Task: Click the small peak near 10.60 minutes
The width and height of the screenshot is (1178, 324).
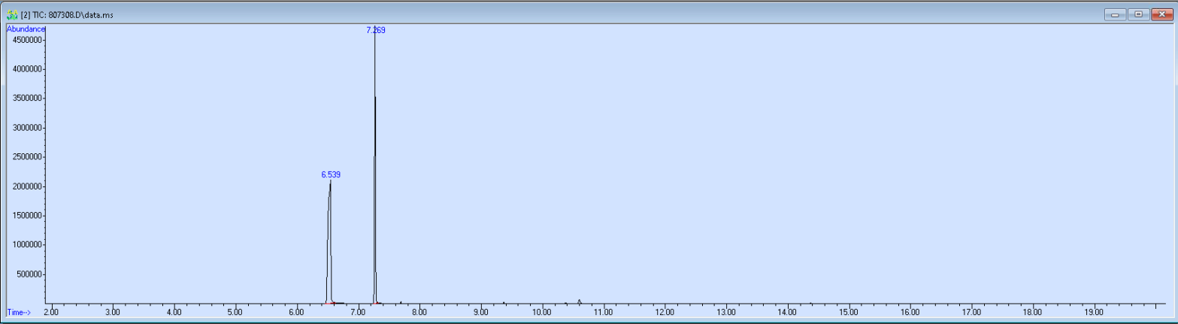Action: coord(579,301)
